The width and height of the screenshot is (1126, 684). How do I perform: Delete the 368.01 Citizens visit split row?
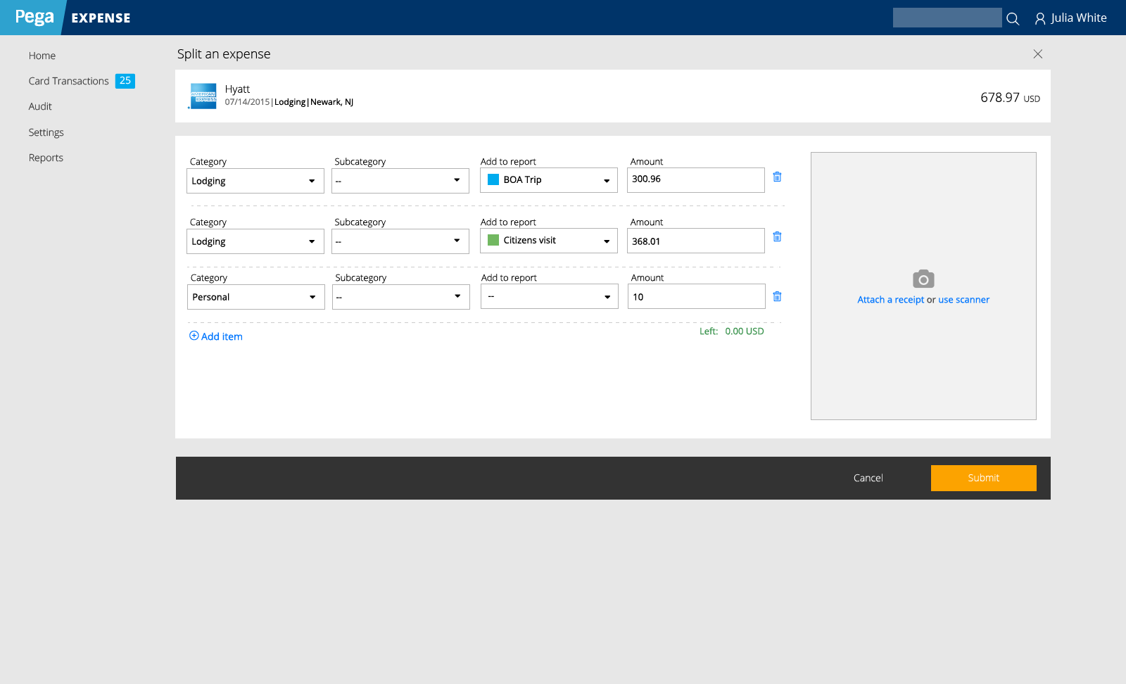[777, 236]
